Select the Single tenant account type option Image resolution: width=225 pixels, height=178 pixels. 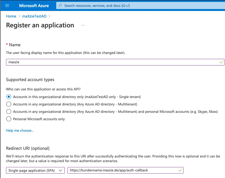click(x=8, y=97)
